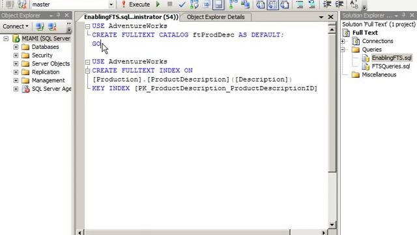Image resolution: width=417 pixels, height=235 pixels.
Task: Click the horizontal scrollbar right arrow
Action: [x=324, y=232]
